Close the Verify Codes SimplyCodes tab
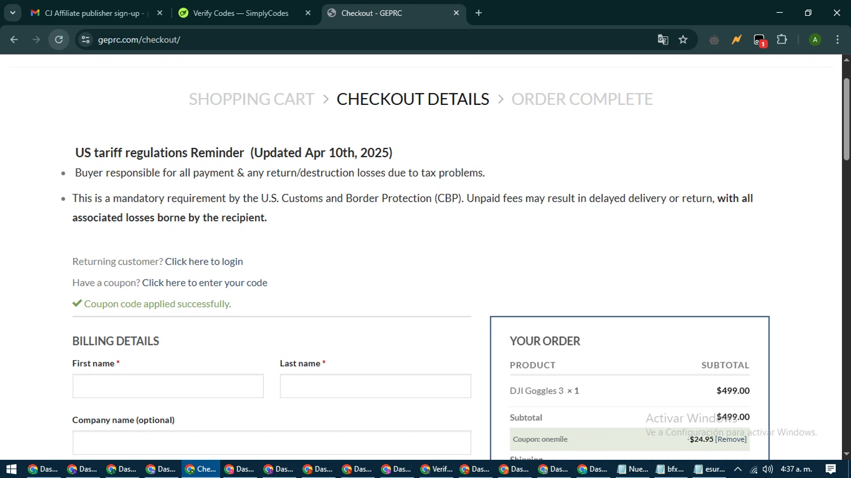This screenshot has height=478, width=851. [308, 13]
